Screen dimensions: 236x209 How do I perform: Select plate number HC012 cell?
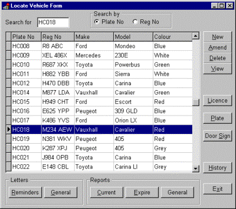coord(26,83)
